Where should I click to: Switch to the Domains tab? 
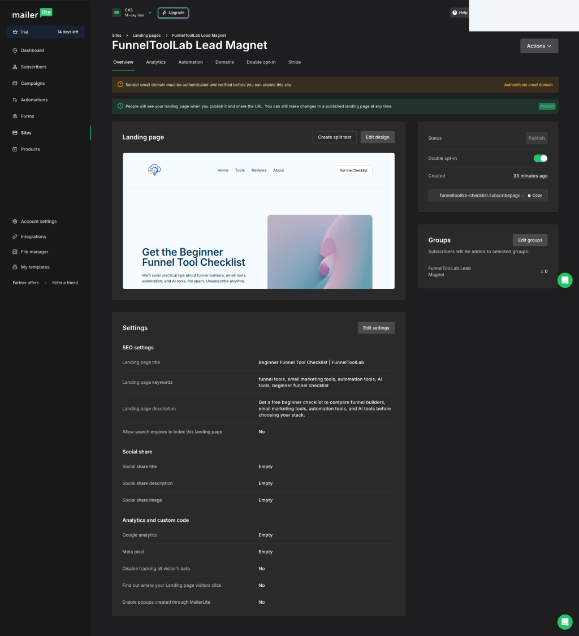click(x=224, y=62)
